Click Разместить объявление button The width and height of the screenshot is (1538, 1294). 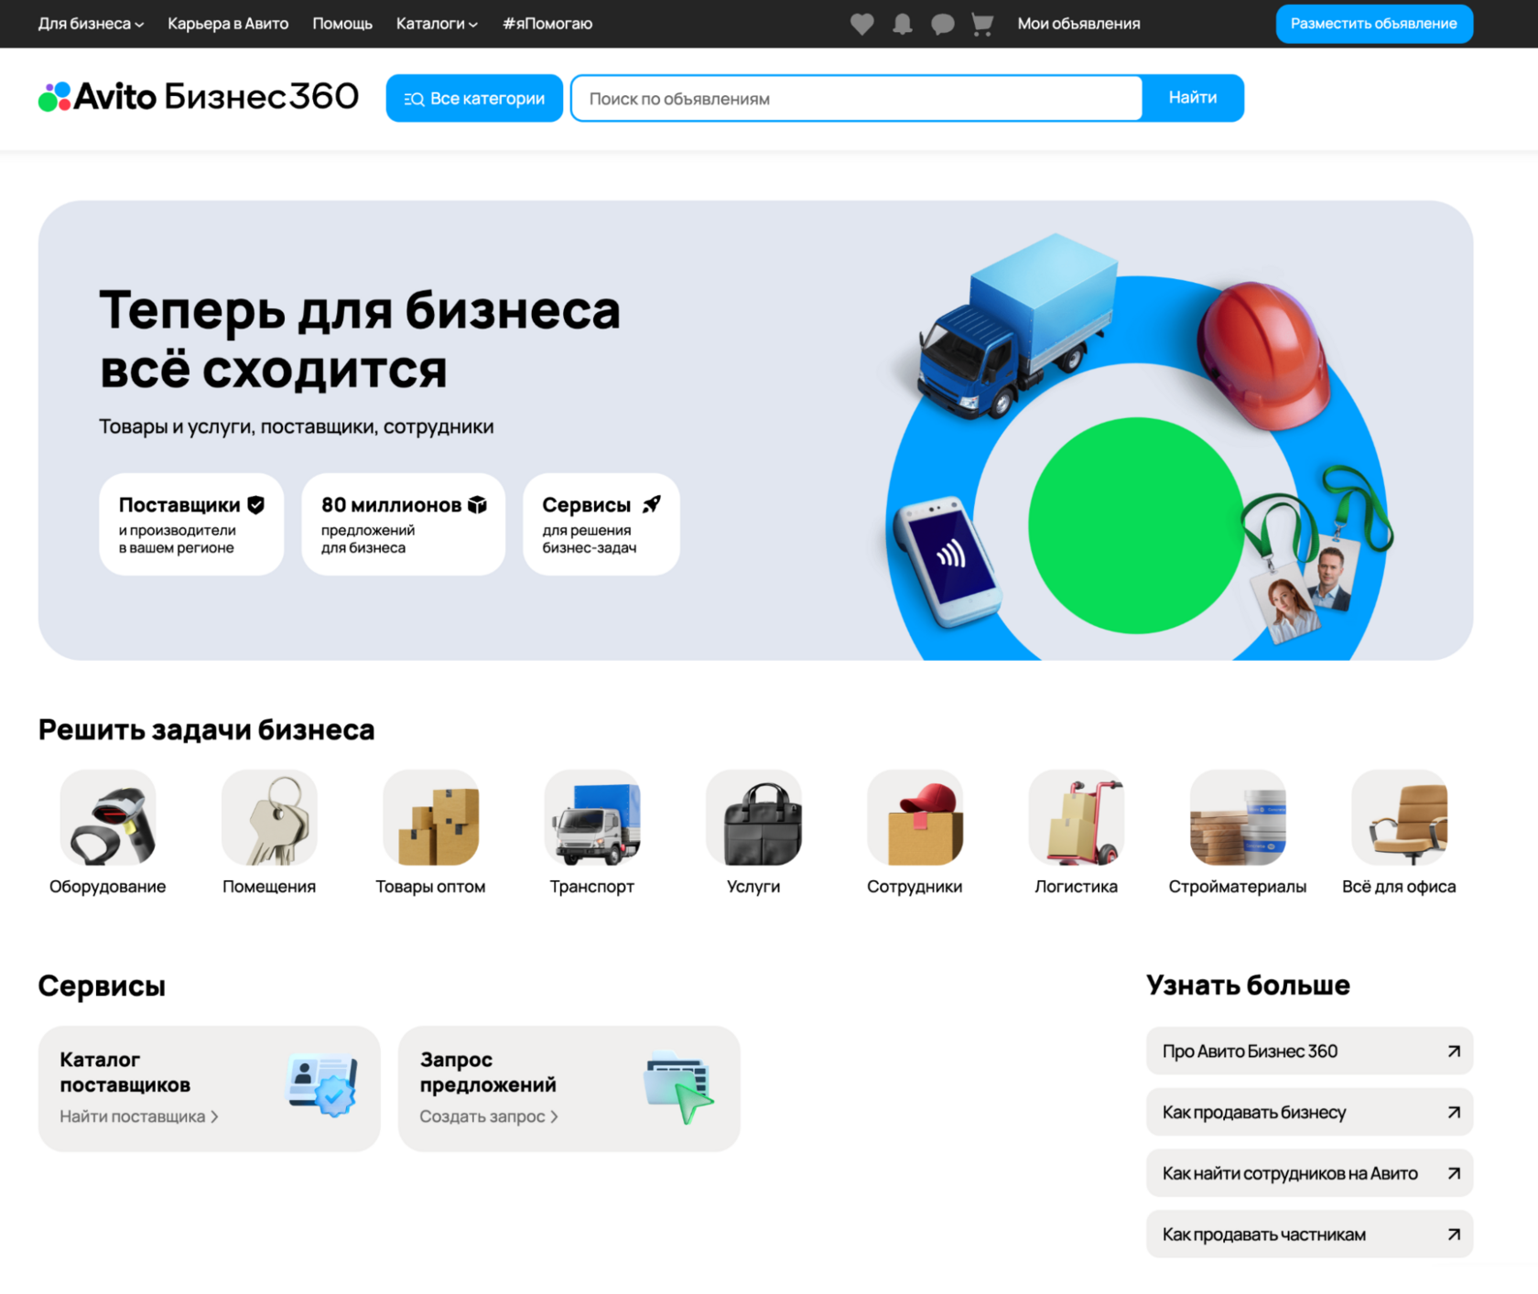pyautogui.click(x=1374, y=24)
